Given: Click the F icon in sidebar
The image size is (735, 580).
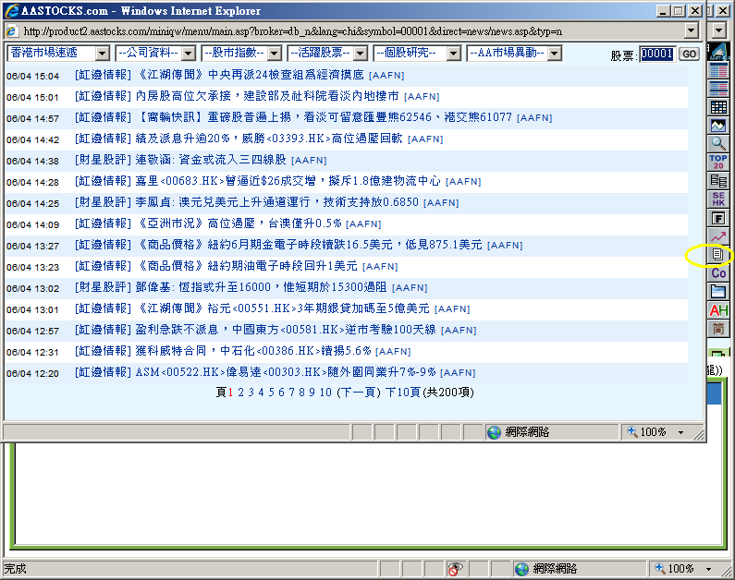Looking at the screenshot, I should pos(718,218).
